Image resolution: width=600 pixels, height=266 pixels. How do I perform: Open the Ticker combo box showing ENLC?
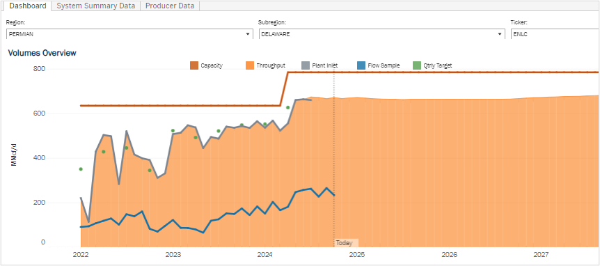click(555, 34)
